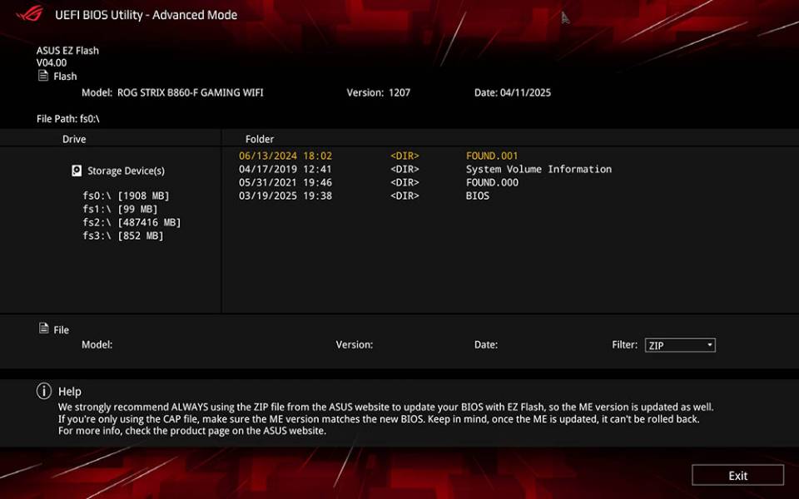Click the Filter dropdown arrow
This screenshot has height=499, width=799.
point(709,345)
